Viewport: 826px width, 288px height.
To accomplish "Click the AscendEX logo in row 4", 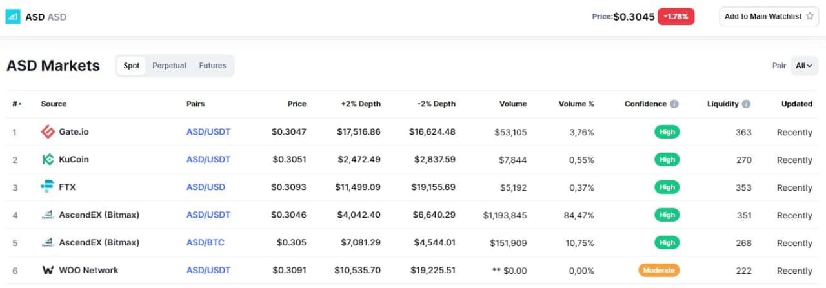I will pyautogui.click(x=48, y=215).
